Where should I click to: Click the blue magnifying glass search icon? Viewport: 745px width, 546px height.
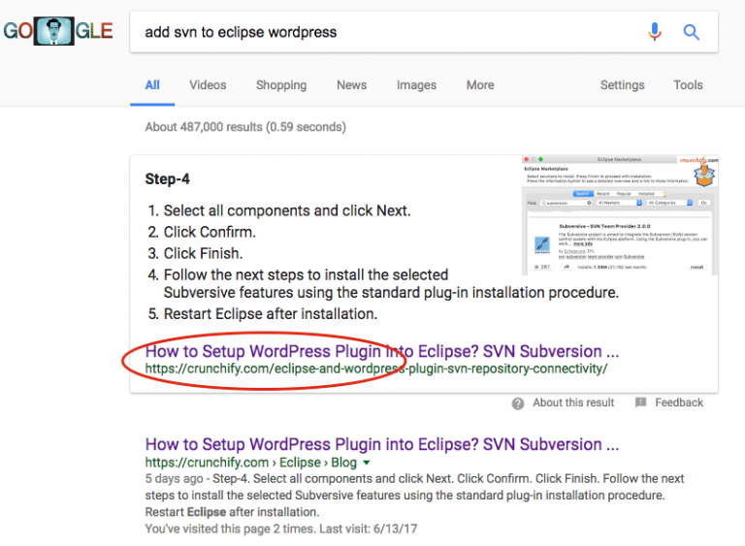click(691, 32)
